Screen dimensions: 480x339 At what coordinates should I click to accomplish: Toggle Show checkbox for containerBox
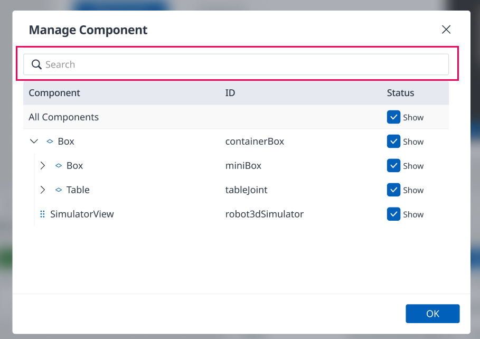[x=393, y=141]
